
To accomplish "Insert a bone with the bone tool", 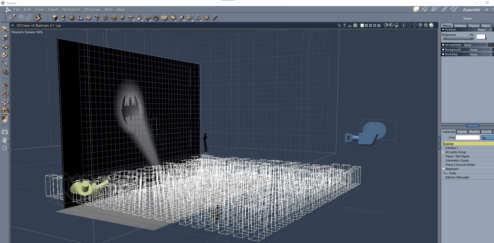I will click(215, 18).
